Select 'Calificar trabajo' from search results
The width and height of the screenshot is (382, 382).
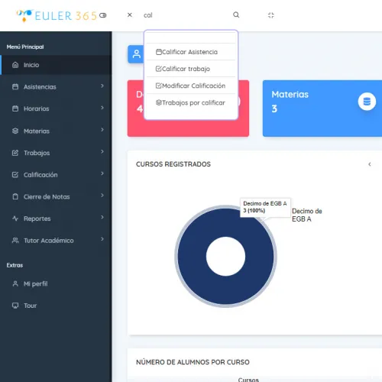point(191,69)
